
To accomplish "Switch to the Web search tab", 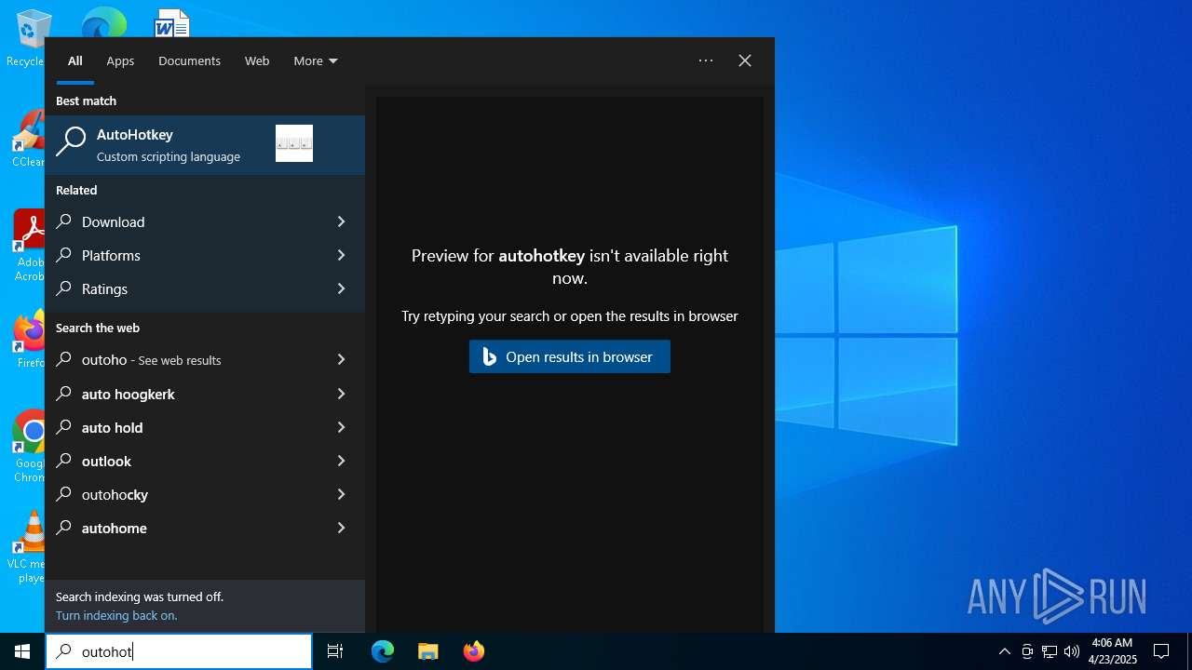I will click(257, 60).
